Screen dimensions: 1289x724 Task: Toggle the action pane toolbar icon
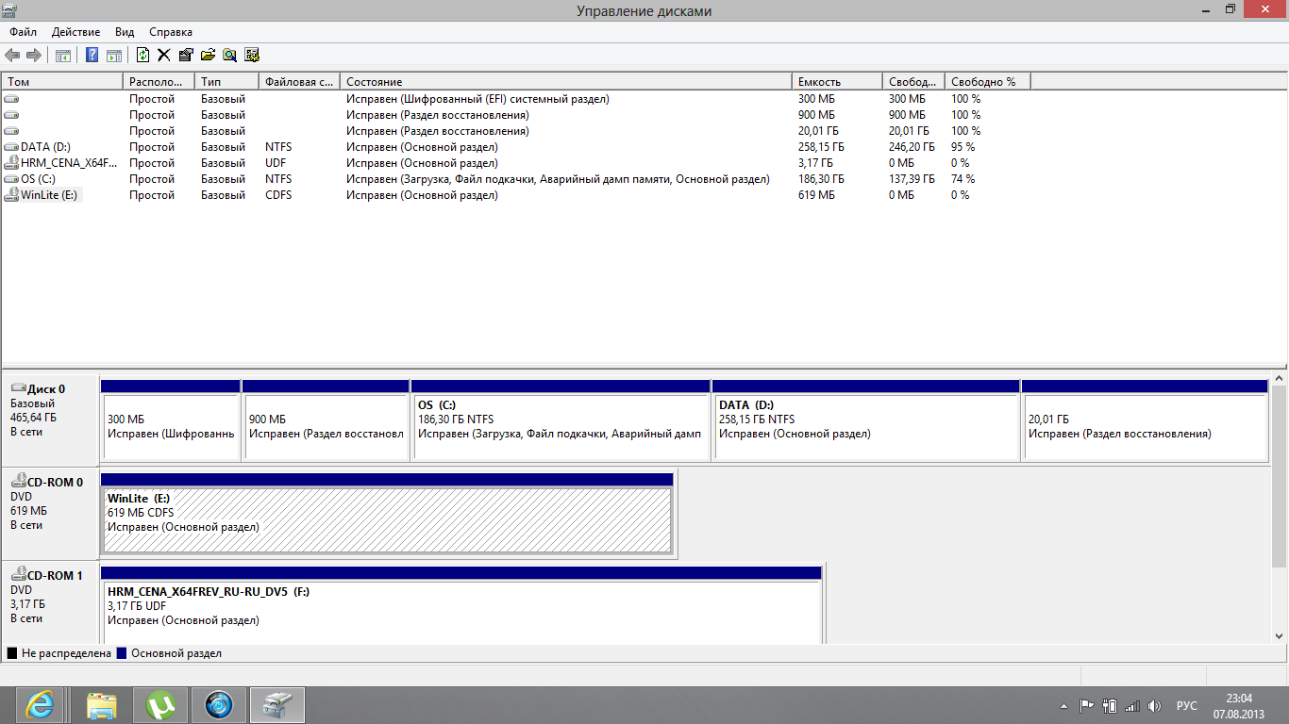(x=114, y=56)
